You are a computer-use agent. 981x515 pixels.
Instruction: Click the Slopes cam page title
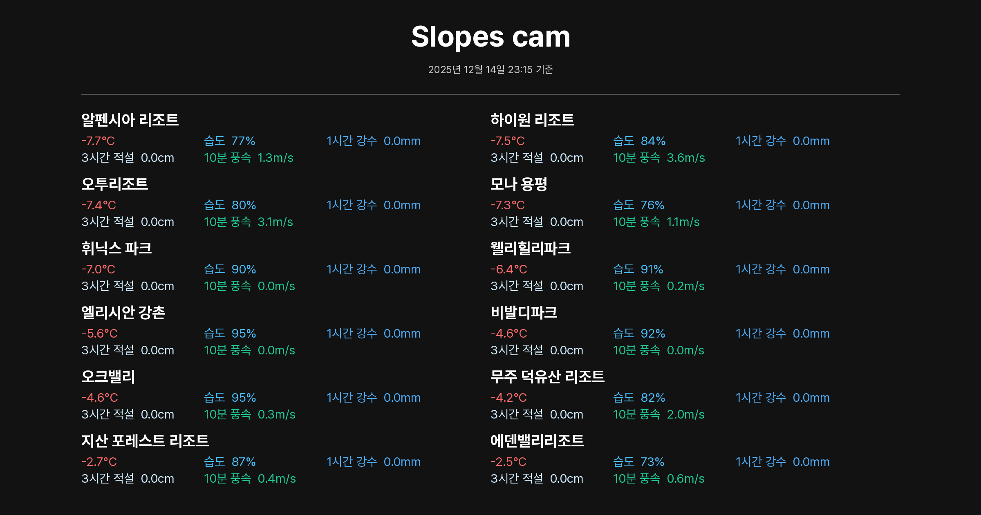coord(490,37)
